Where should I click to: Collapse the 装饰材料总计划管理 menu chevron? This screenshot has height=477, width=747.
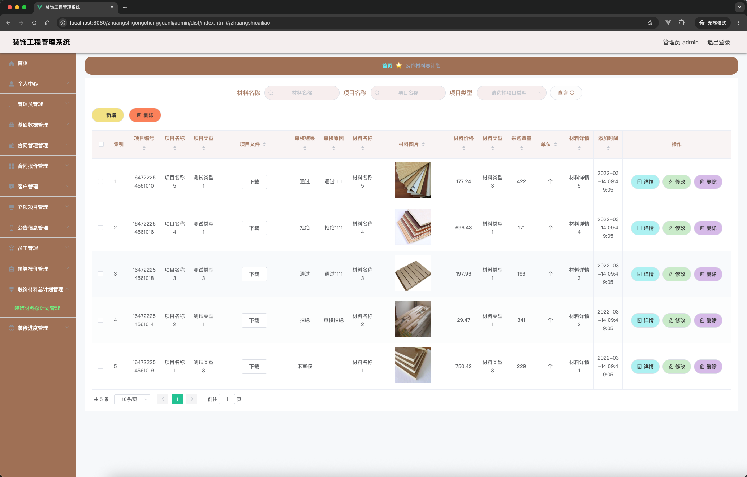[67, 289]
